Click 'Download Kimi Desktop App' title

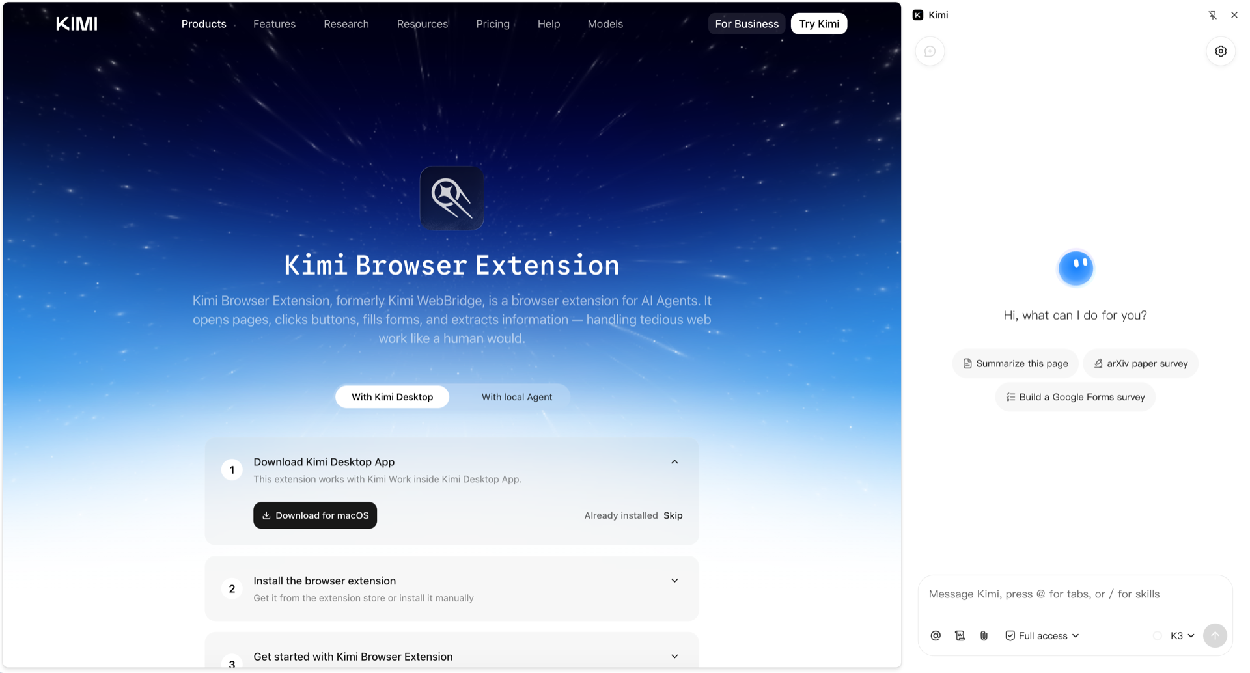324,462
